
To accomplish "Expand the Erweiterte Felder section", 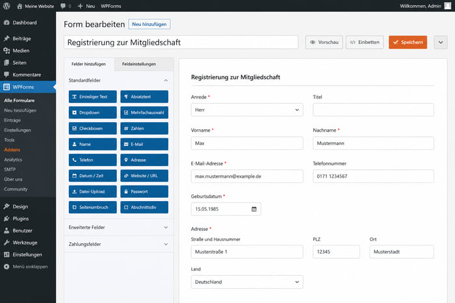I will pos(118,227).
